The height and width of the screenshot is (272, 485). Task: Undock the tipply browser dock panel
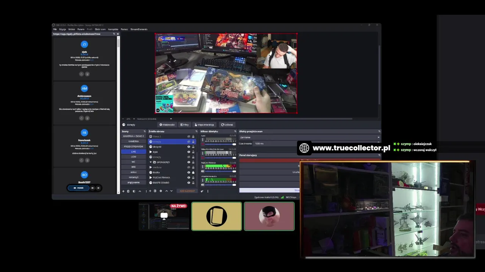(114, 34)
